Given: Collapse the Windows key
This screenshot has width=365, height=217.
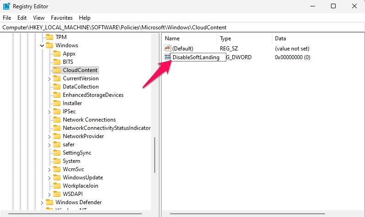Looking at the screenshot, I should pyautogui.click(x=42, y=45).
